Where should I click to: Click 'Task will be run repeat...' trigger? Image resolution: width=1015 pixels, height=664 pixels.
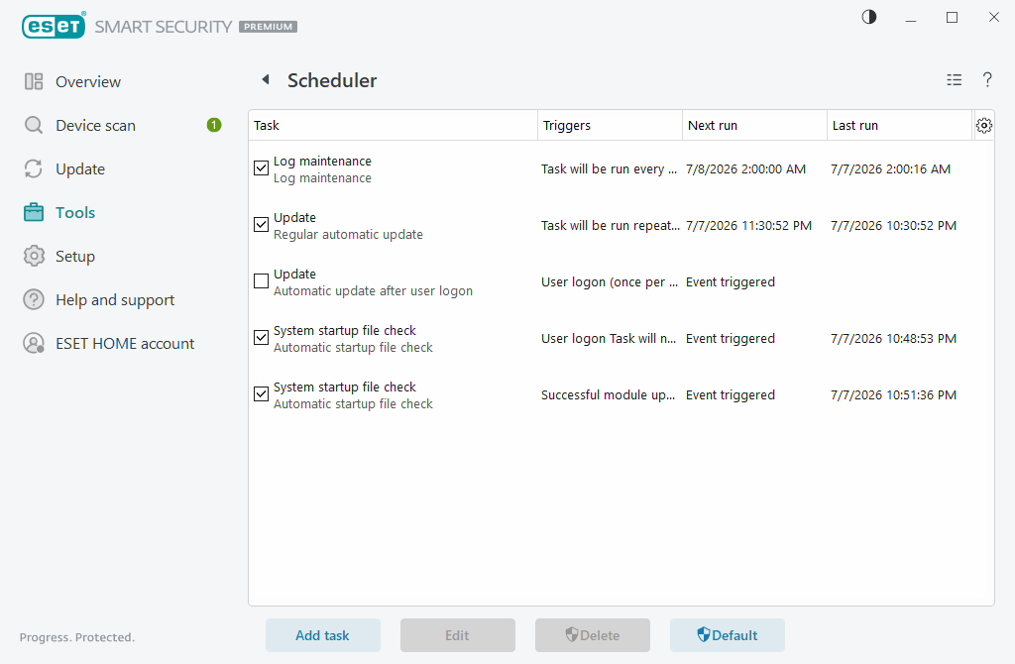[611, 225]
